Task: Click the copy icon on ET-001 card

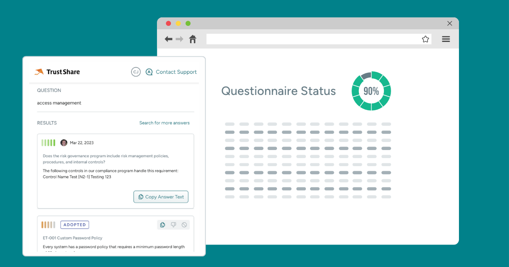Action: pyautogui.click(x=162, y=225)
